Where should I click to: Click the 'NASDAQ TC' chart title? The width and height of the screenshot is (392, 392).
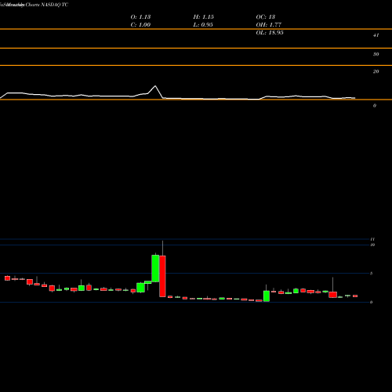tap(54, 5)
